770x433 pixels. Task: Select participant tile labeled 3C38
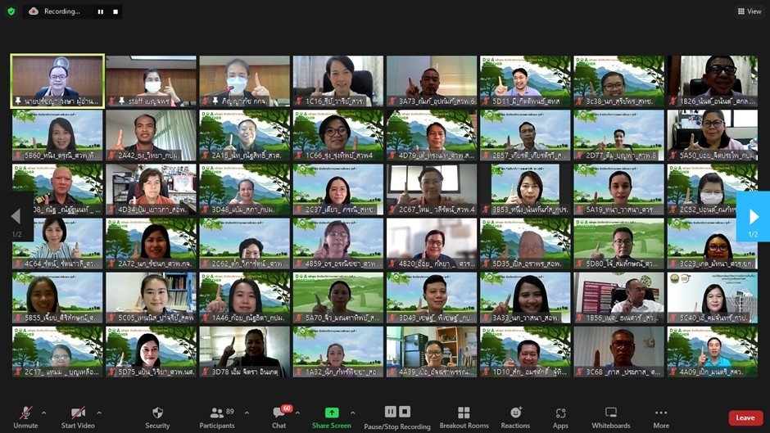pyautogui.click(x=618, y=81)
